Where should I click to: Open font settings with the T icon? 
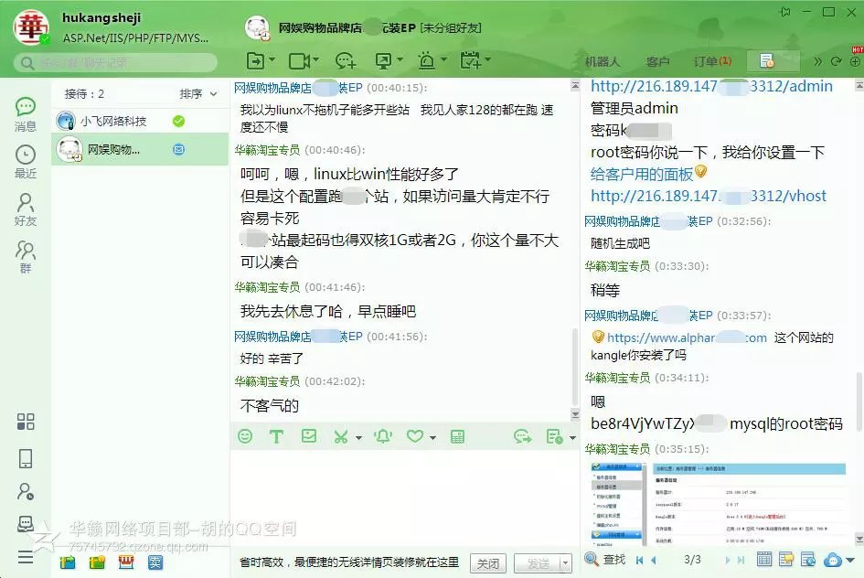[x=276, y=437]
